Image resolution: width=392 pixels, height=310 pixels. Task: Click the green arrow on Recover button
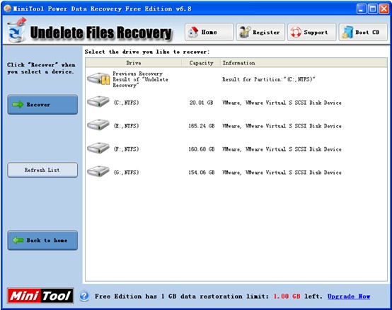click(x=18, y=105)
